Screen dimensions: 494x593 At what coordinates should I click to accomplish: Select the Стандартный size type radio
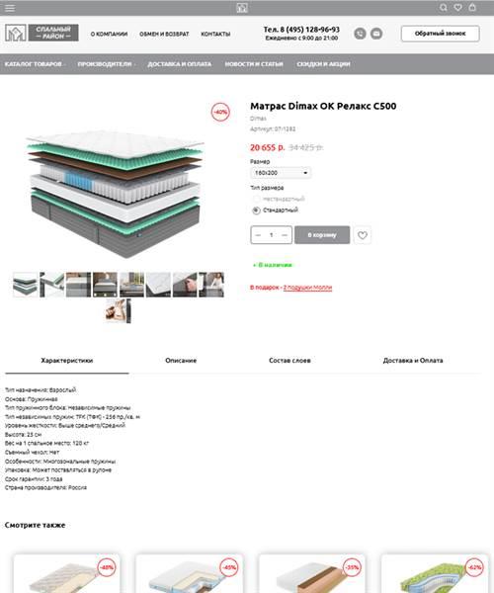(x=256, y=211)
